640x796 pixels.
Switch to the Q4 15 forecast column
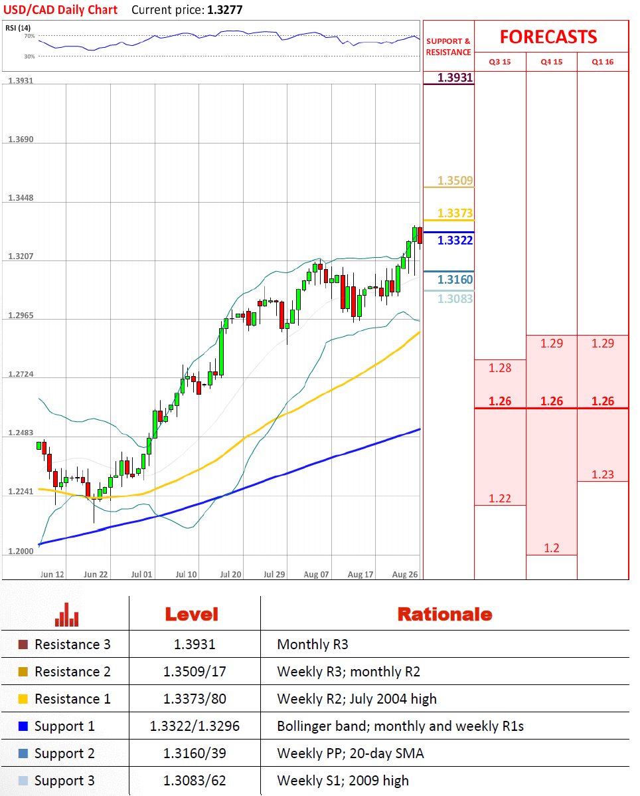[552, 62]
